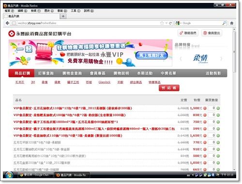Switch to the Google Chrome taskbar window
Screen dimensions: 242x184
coord(36,175)
